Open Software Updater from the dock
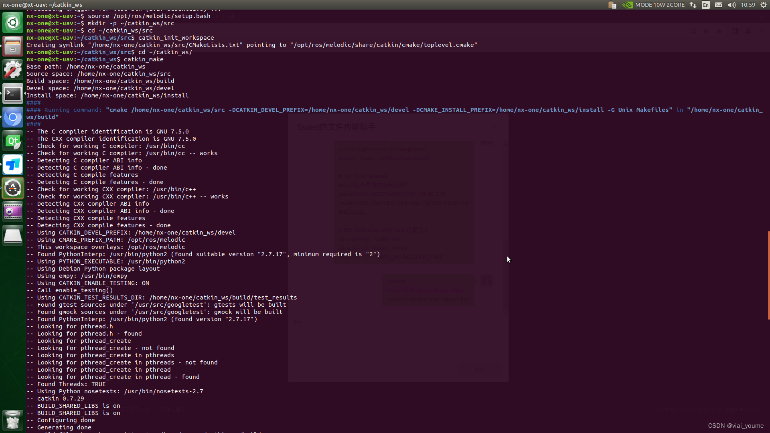The height and width of the screenshot is (433, 770). click(x=13, y=188)
